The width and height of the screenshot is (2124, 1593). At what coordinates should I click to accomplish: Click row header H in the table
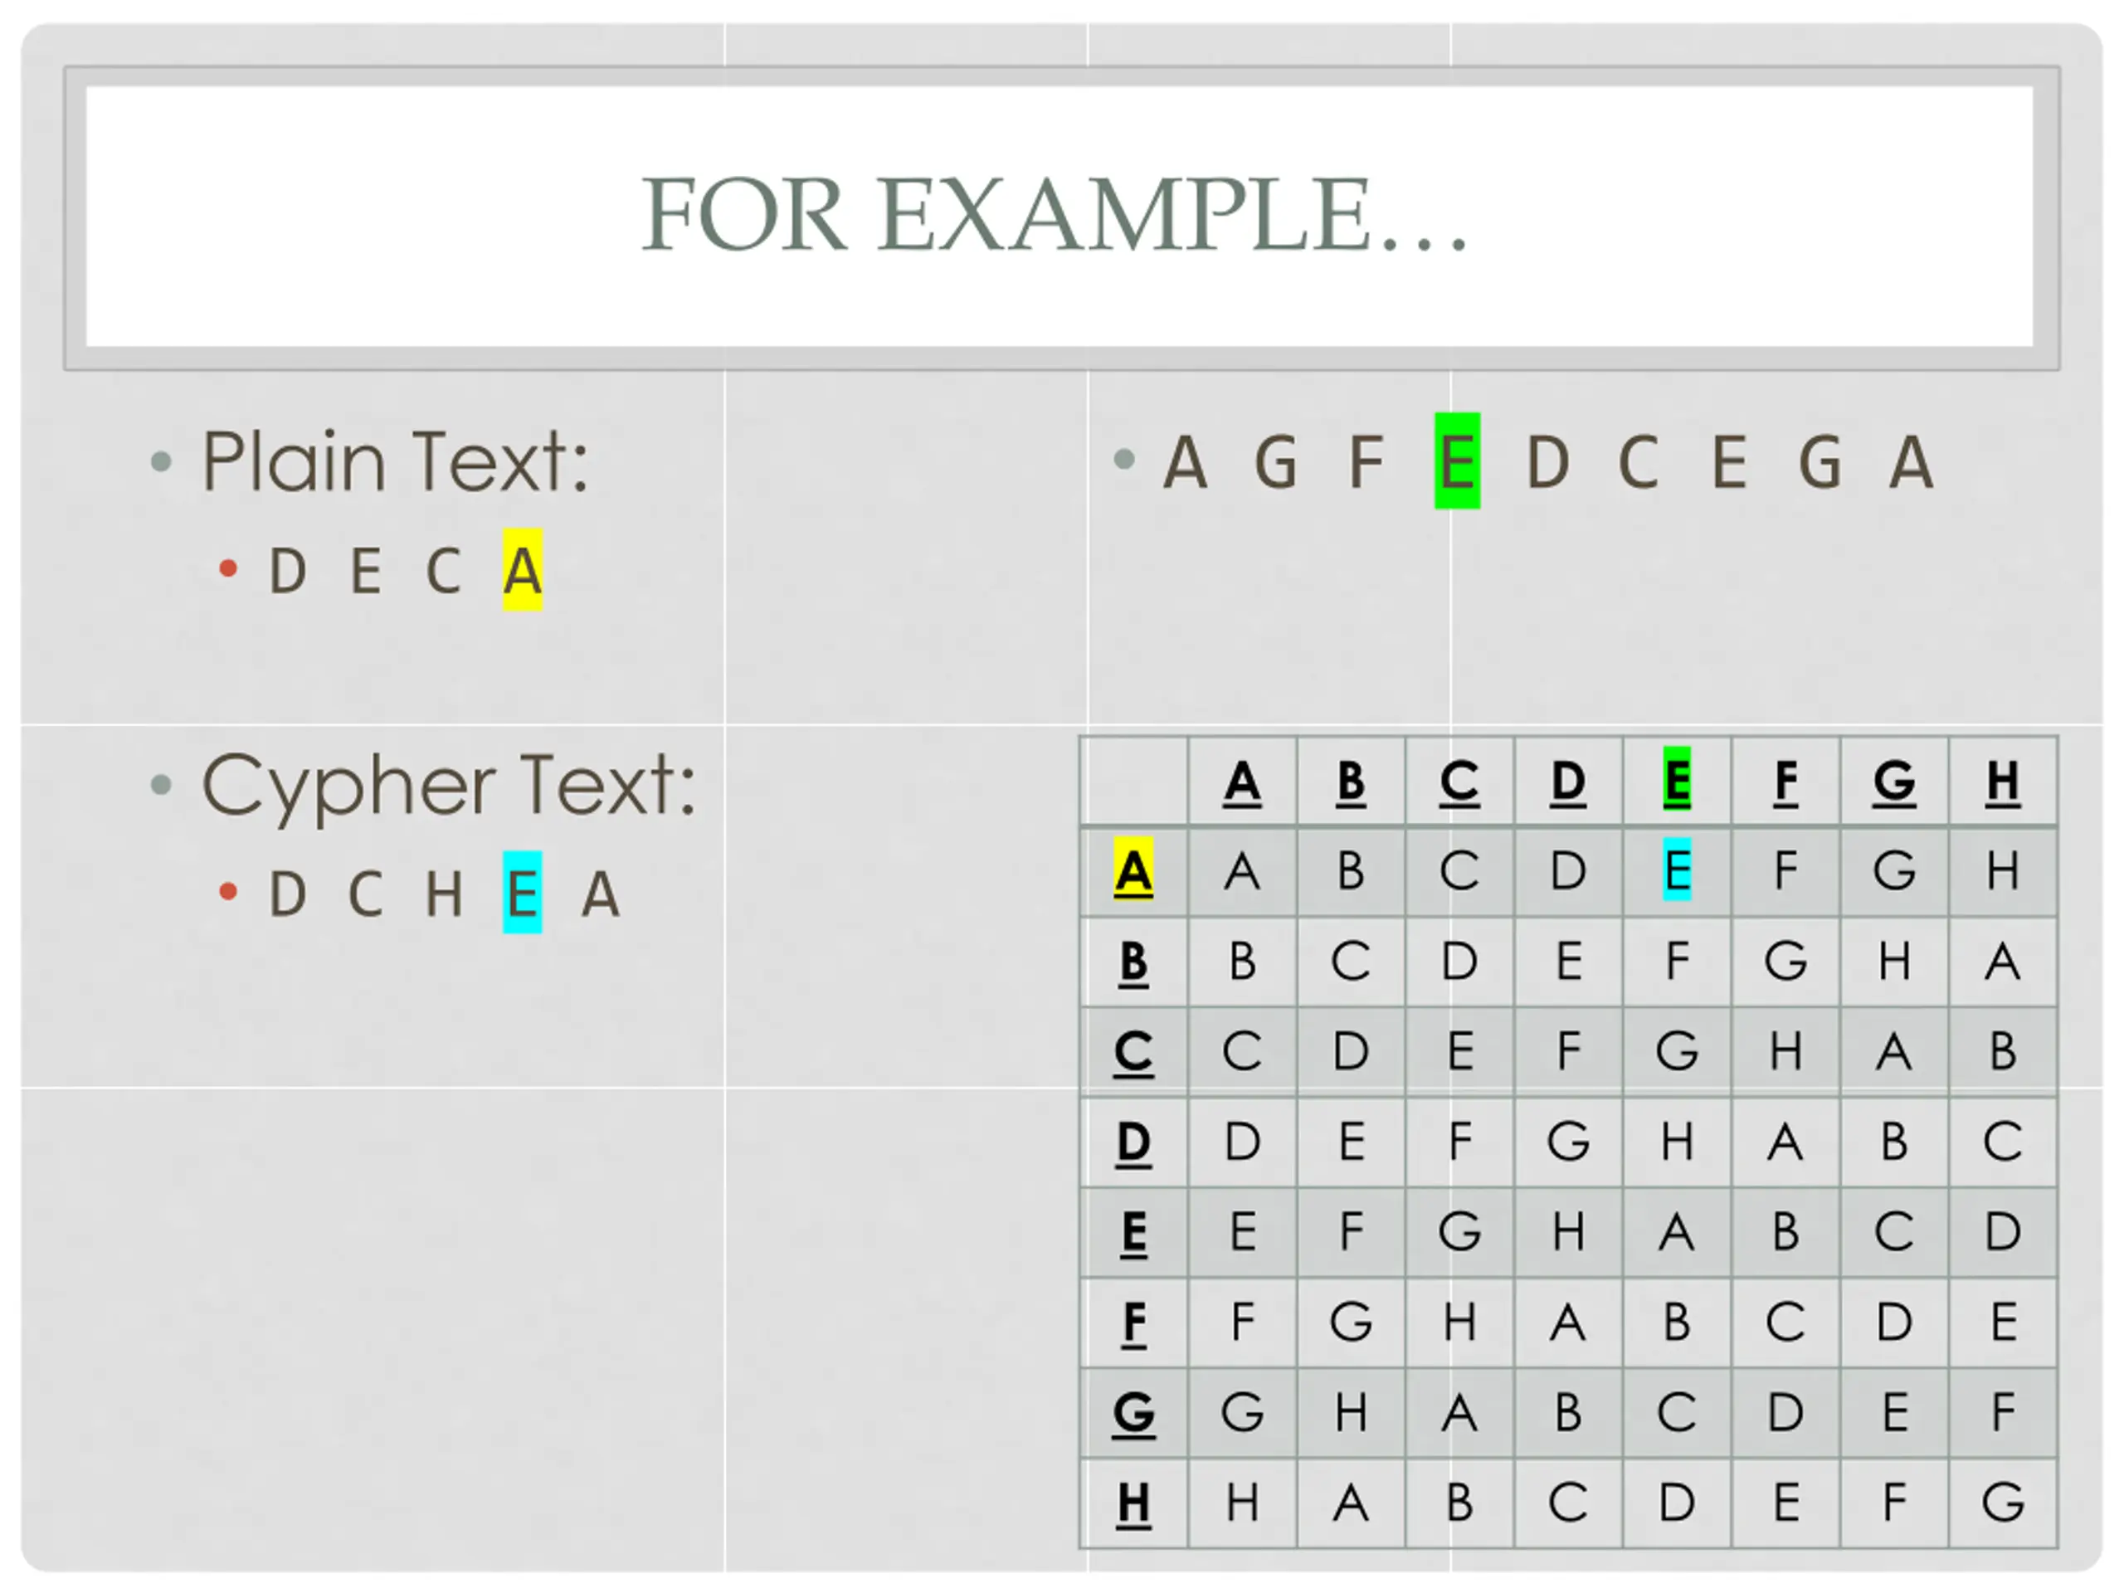pyautogui.click(x=1133, y=1503)
